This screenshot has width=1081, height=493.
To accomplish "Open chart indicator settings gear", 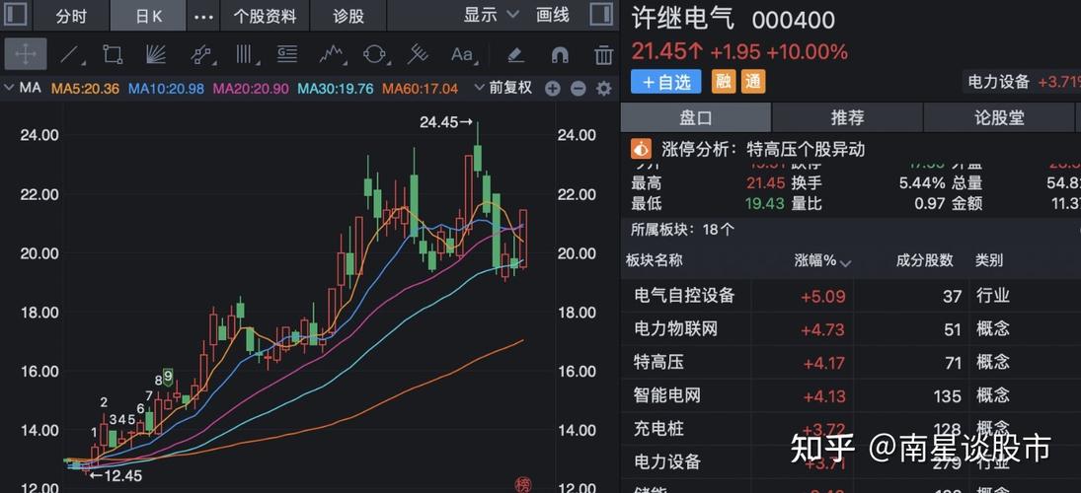I will click(604, 88).
